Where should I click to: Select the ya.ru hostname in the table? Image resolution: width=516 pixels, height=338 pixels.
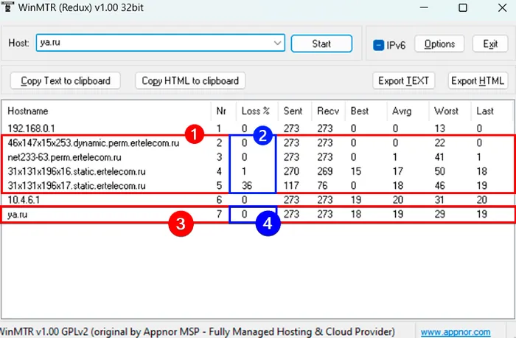pos(18,215)
